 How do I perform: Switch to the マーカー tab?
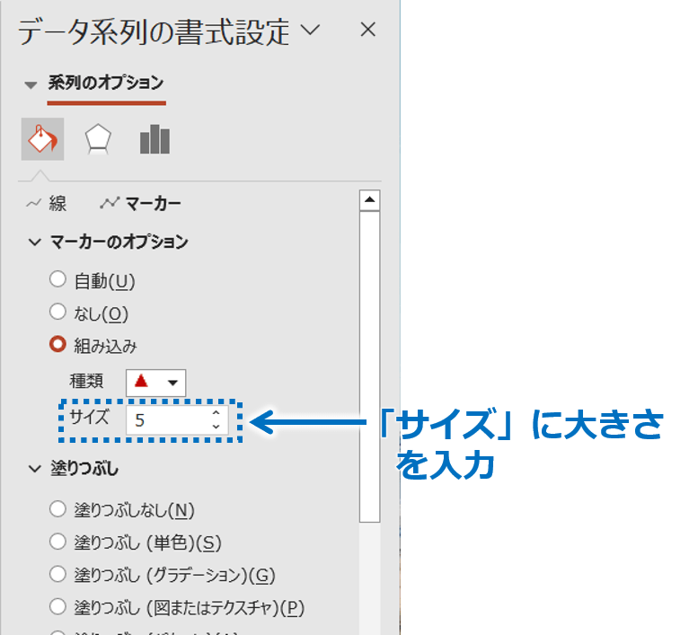(x=154, y=204)
